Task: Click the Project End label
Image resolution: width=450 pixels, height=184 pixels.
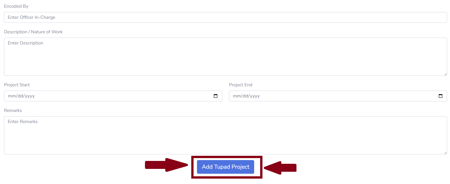Action: 241,85
